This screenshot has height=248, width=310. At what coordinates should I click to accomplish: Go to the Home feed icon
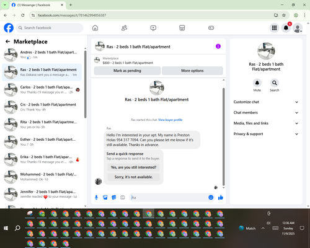pos(95,28)
